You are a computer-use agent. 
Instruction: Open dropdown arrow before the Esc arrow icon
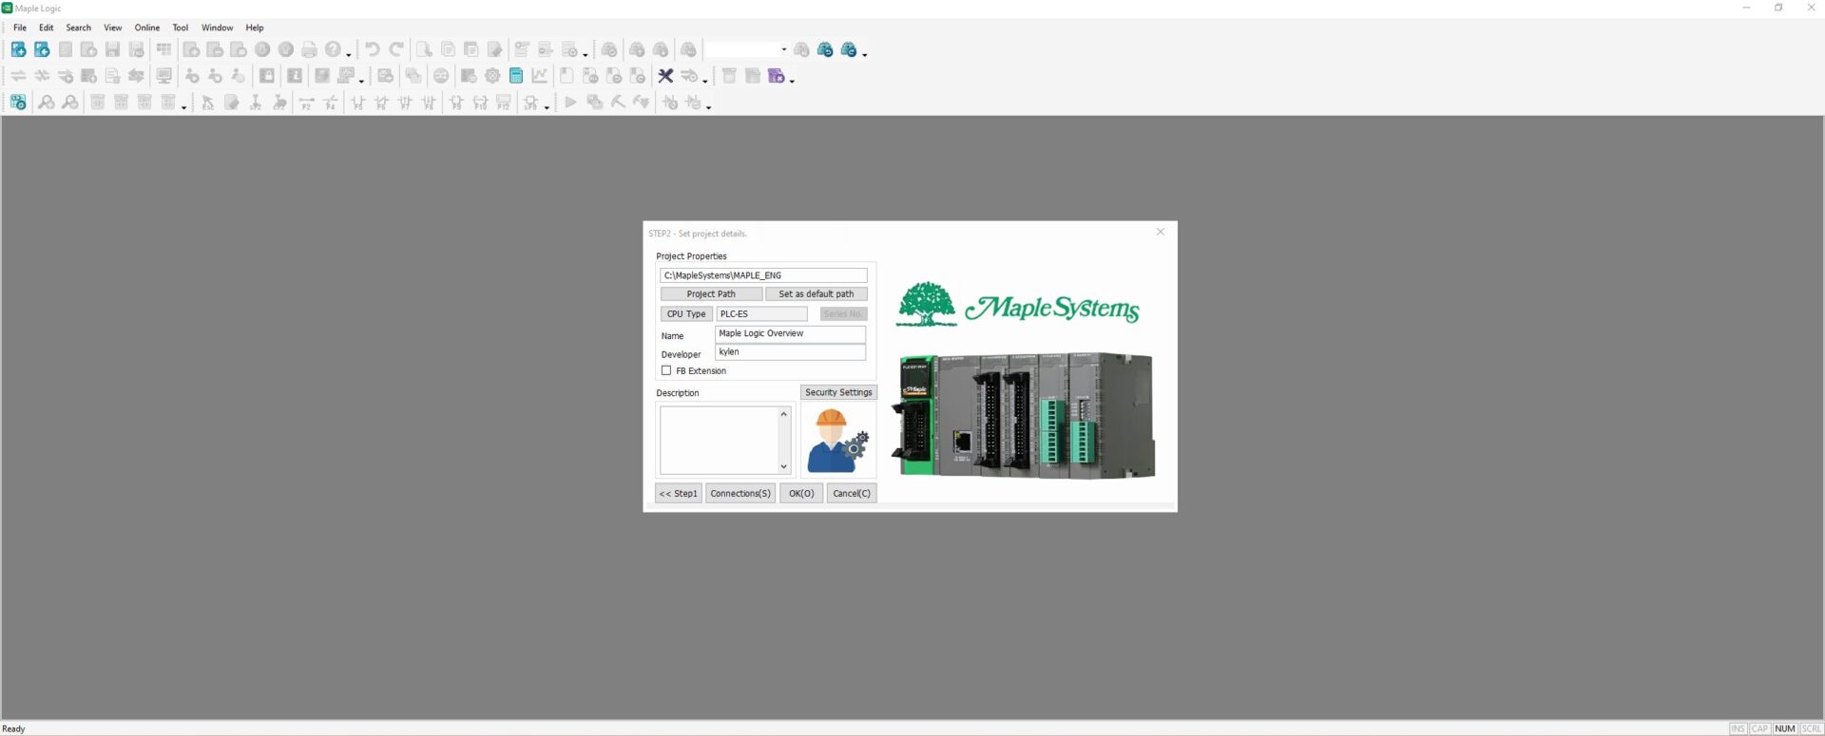[x=183, y=106]
